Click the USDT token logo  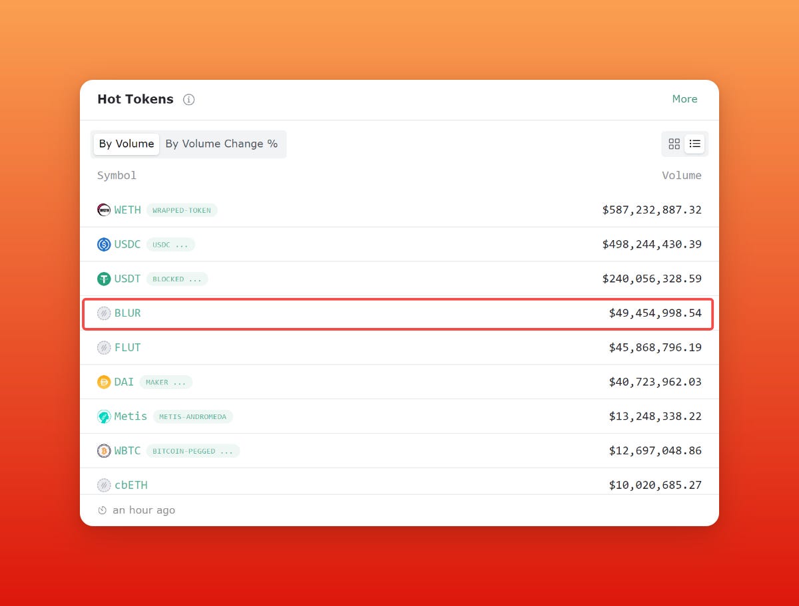[104, 279]
